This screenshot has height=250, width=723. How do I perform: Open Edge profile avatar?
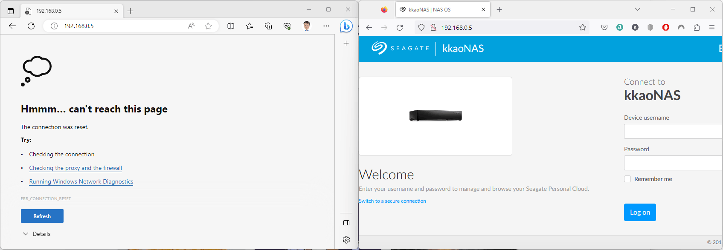[307, 26]
